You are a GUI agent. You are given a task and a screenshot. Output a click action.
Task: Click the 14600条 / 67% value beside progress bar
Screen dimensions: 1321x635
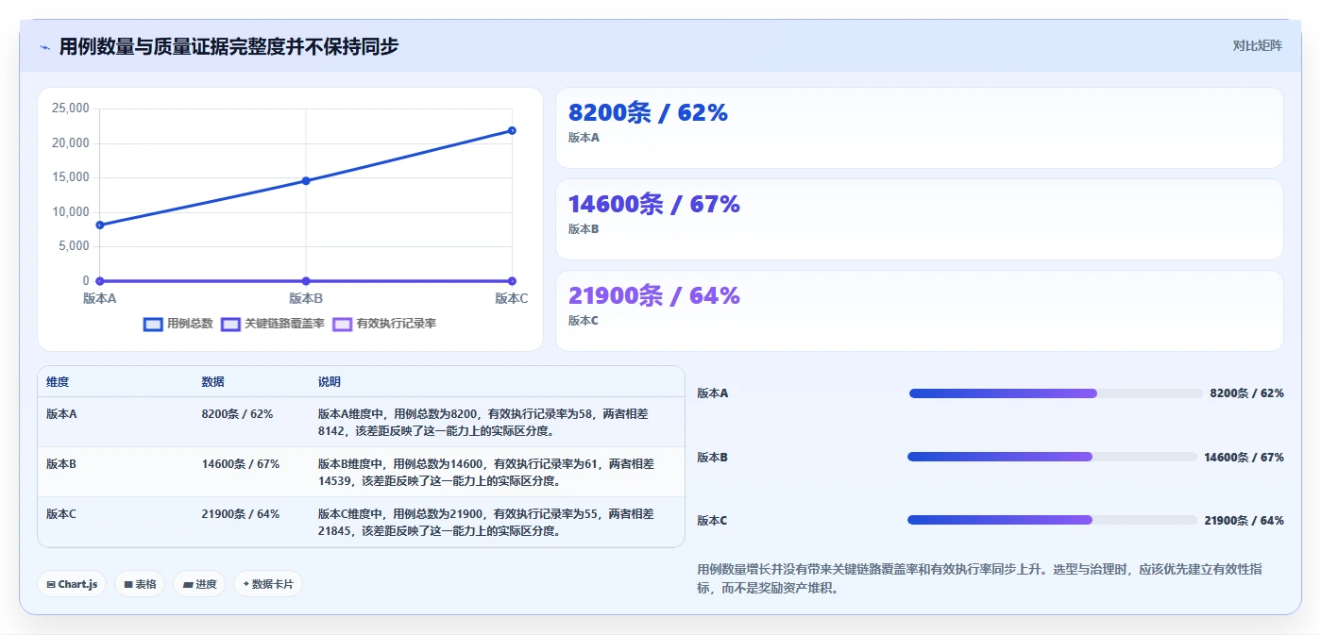click(1244, 457)
